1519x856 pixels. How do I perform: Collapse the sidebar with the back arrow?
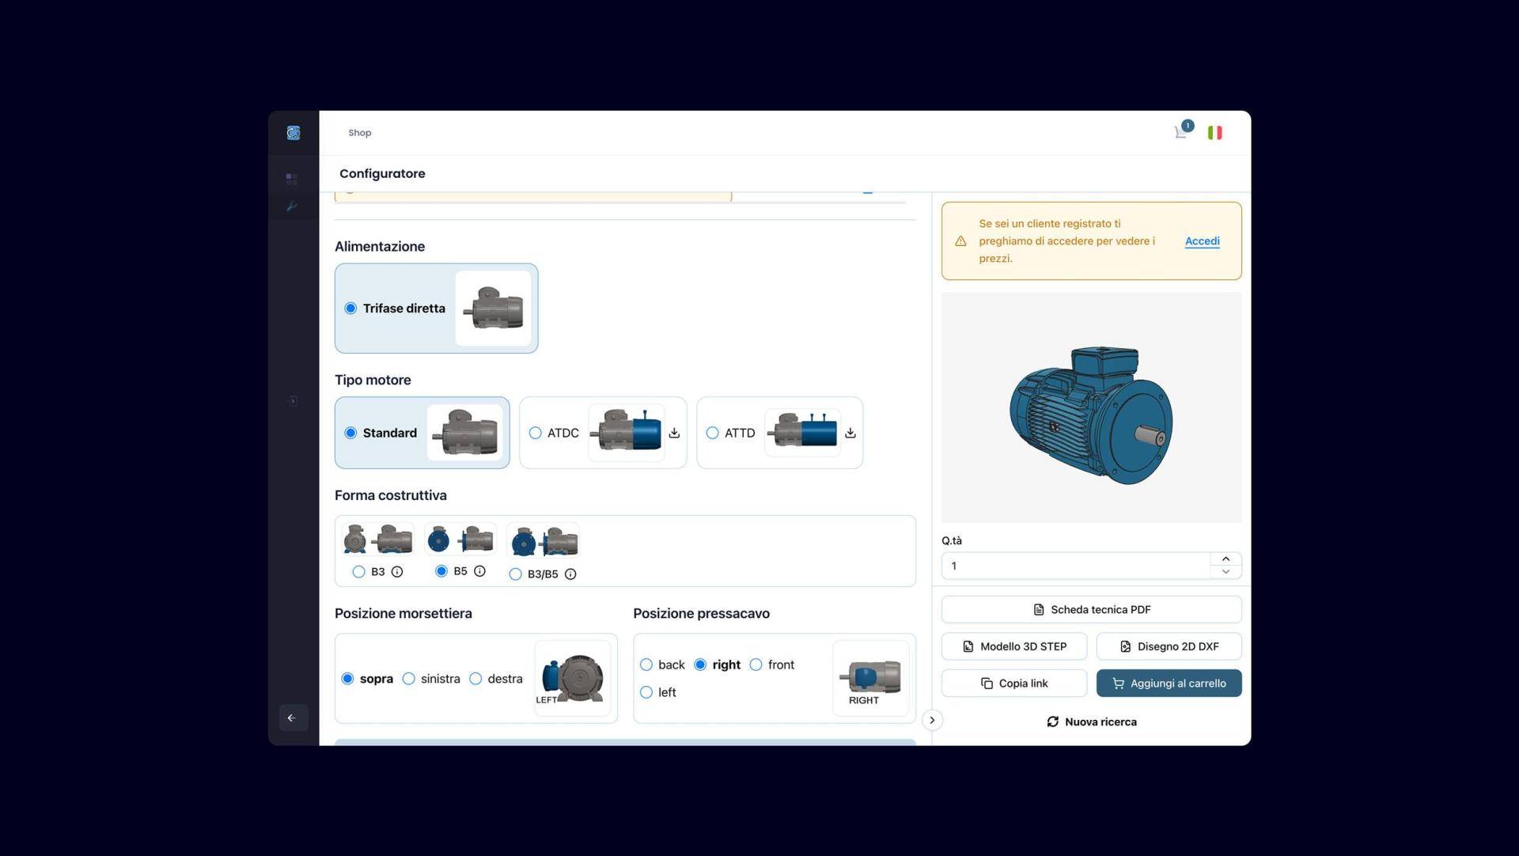tap(292, 718)
